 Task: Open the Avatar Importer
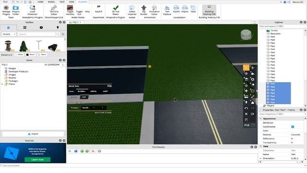(132, 11)
